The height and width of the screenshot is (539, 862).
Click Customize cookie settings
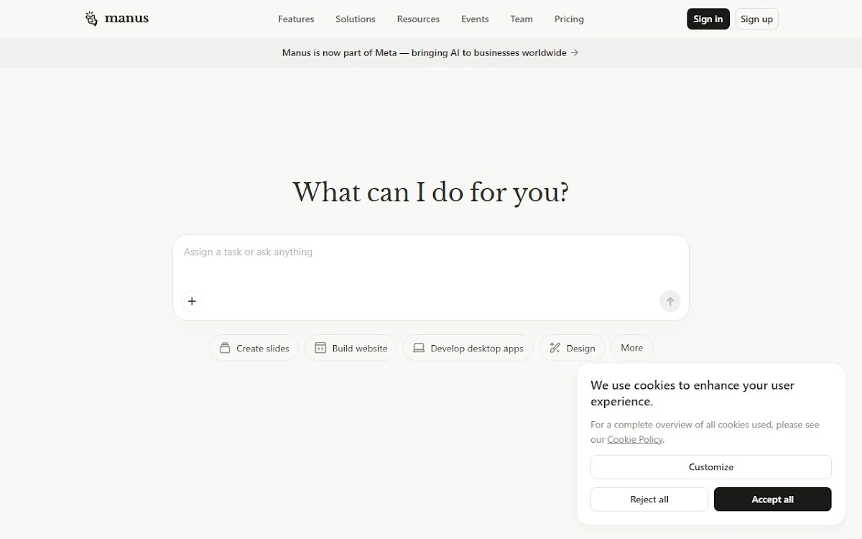click(x=711, y=466)
